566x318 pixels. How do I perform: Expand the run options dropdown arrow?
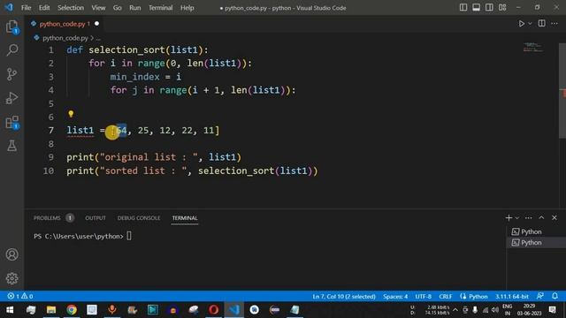tap(530, 24)
